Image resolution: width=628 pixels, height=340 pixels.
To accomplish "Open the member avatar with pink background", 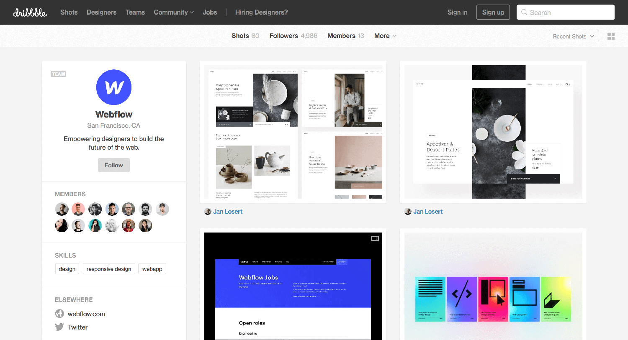I will coord(78,209).
